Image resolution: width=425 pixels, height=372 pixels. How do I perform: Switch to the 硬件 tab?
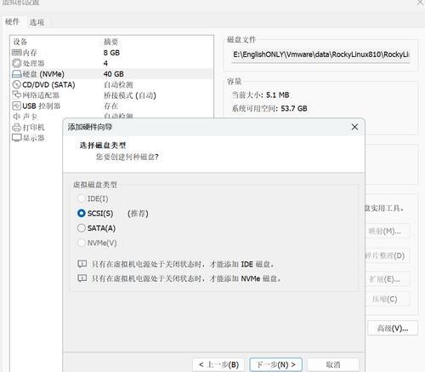pos(13,21)
